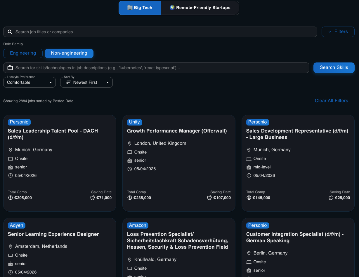Viewport: 359px width, 277px height.
Task: Click seniority badge icon on Sales Leadership card
Action: point(11,167)
